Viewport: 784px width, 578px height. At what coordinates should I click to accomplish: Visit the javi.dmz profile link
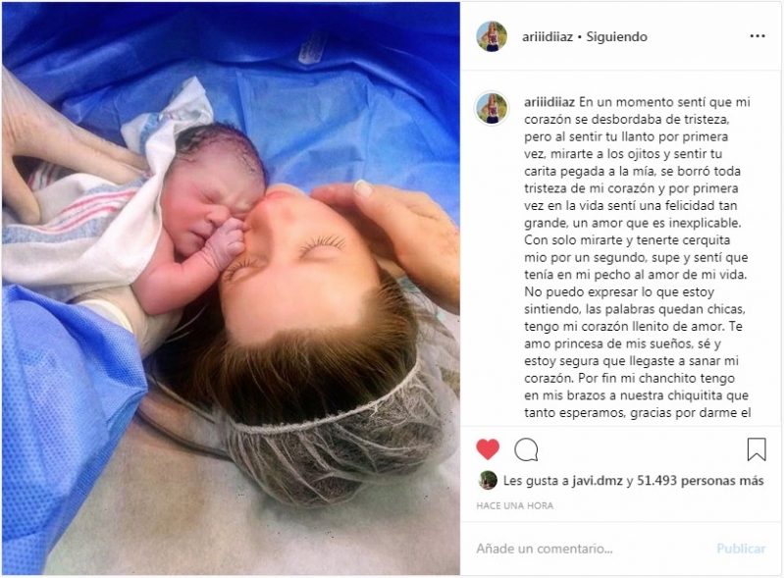pyautogui.click(x=597, y=481)
